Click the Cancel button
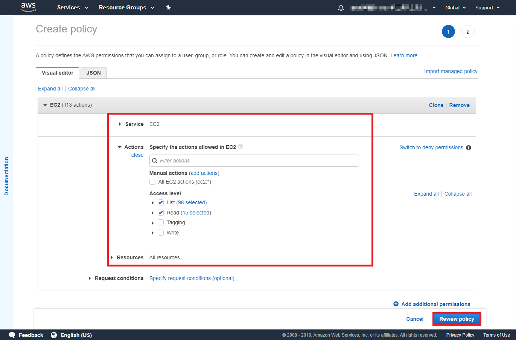This screenshot has width=516, height=340. click(415, 319)
